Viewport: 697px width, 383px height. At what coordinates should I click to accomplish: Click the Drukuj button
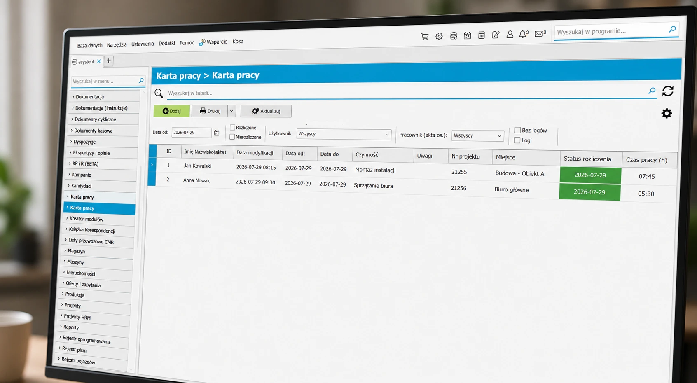pos(210,111)
